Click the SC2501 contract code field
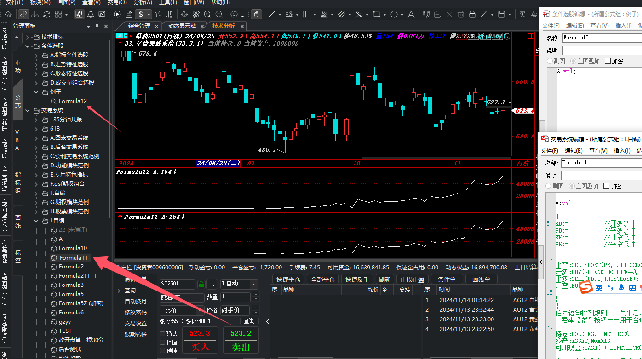The width and height of the screenshot is (642, 359). tap(178, 284)
